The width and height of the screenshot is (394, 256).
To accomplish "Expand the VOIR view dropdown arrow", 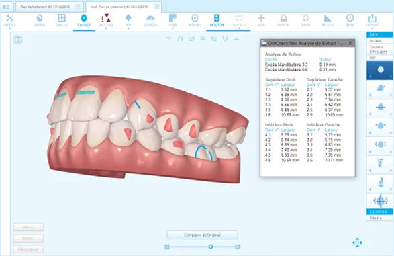I will 173,28.
